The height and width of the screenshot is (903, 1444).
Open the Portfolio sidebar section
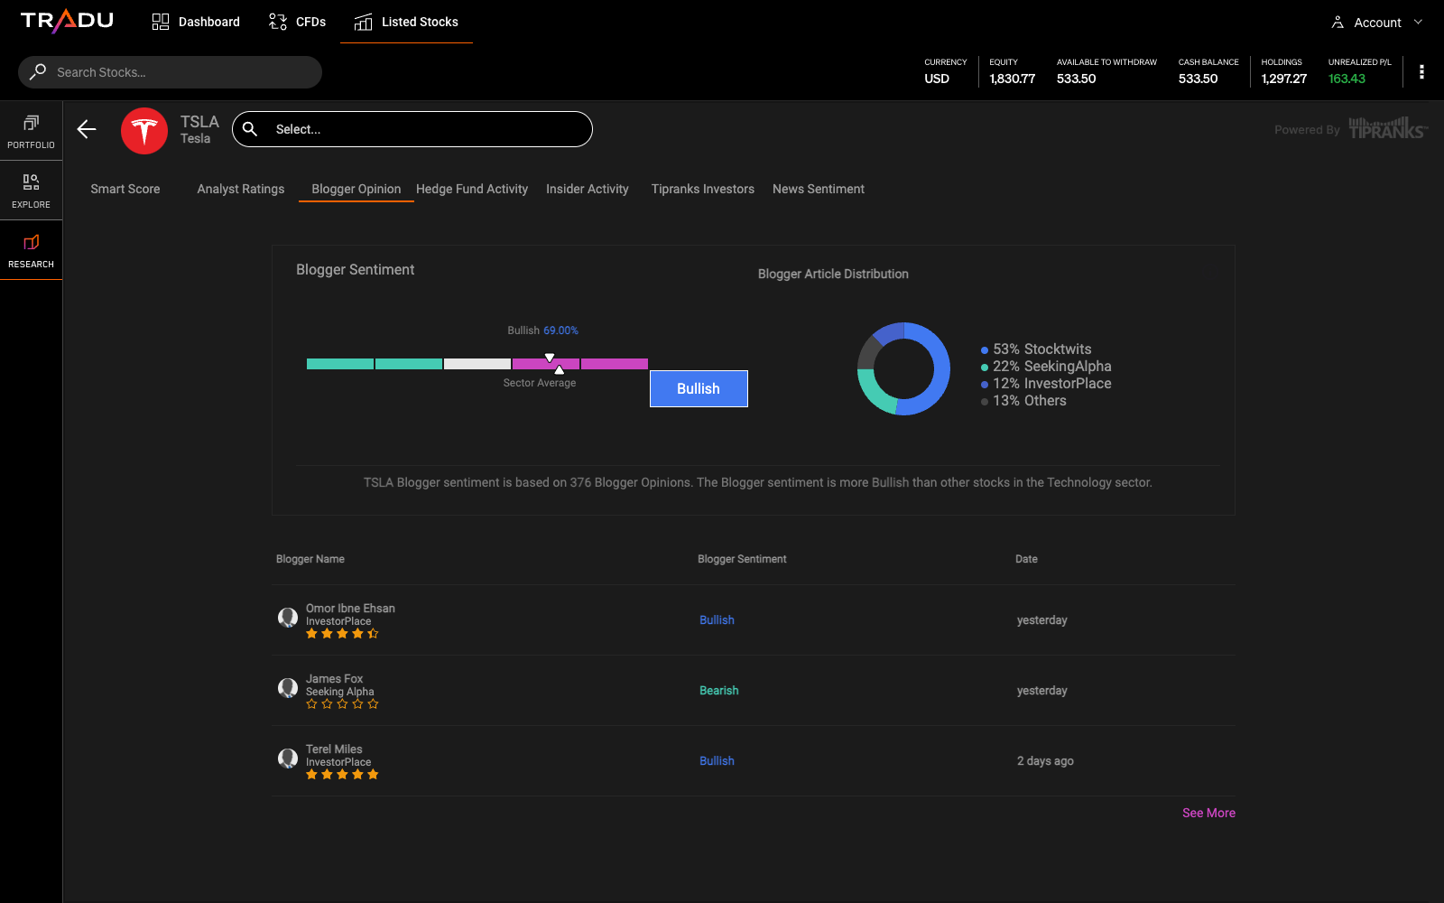click(32, 131)
